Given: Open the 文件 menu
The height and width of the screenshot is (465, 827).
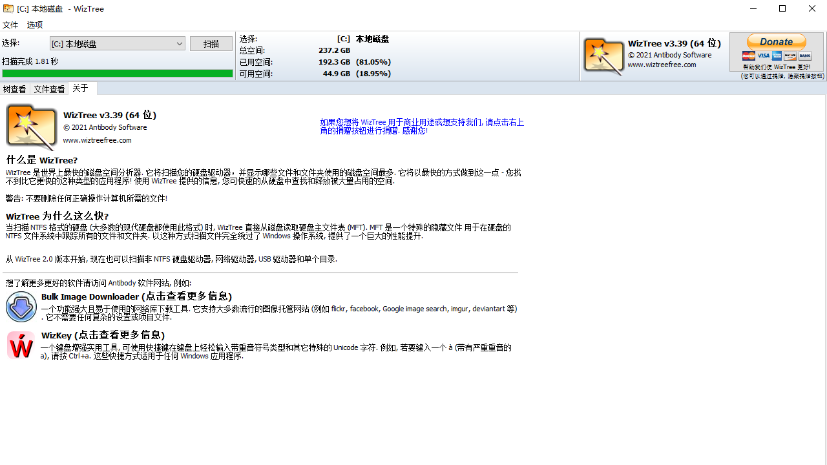Looking at the screenshot, I should click(x=10, y=25).
